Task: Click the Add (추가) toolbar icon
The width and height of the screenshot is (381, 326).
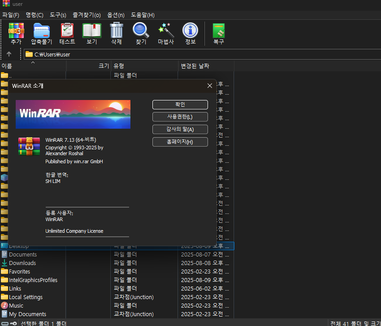Action: tap(16, 30)
